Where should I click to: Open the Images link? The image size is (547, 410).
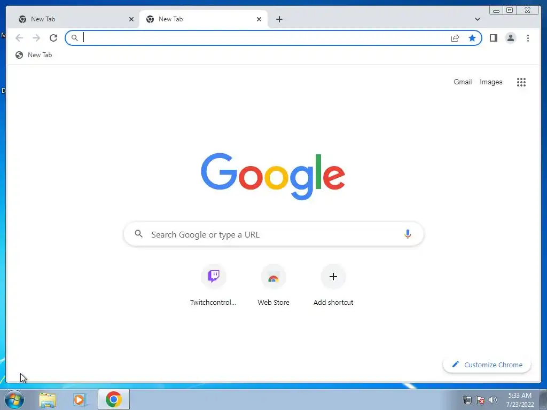[x=491, y=82]
